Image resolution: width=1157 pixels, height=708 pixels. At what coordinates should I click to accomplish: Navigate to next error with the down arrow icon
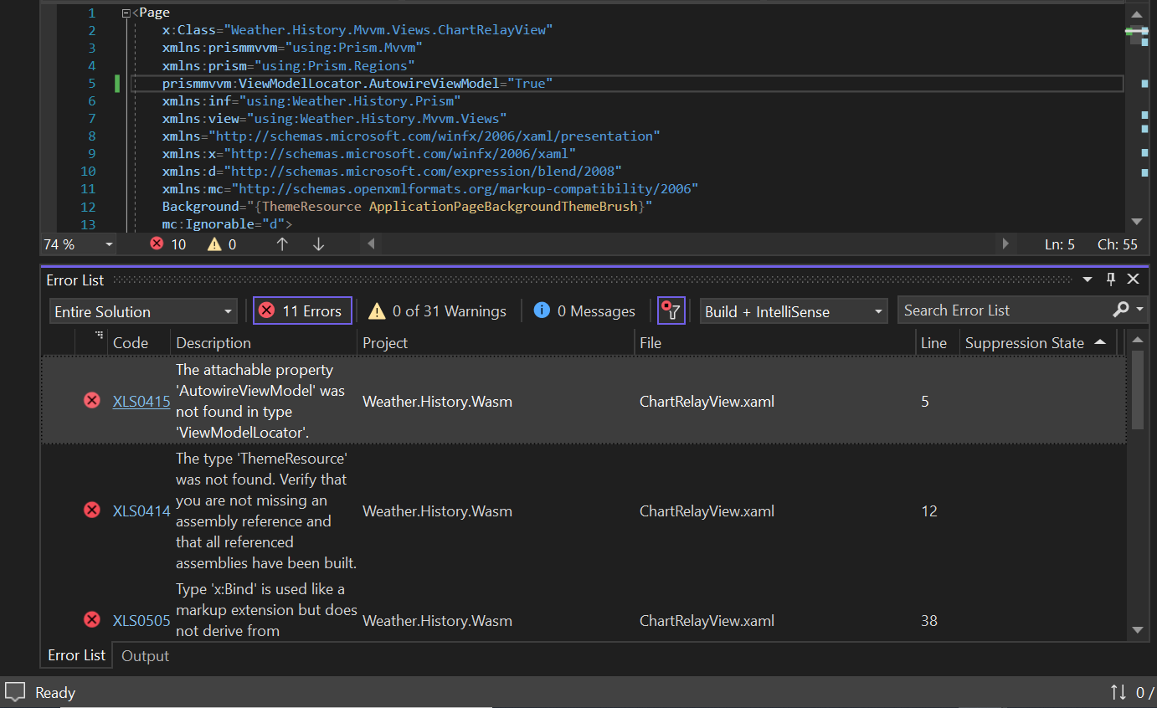coord(317,244)
